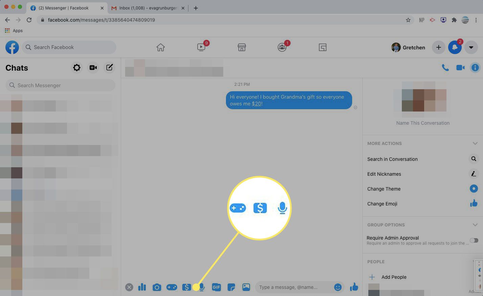Viewport: 483px width, 296px height.
Task: Go to Facebook Marketplace tab
Action: tap(241, 47)
